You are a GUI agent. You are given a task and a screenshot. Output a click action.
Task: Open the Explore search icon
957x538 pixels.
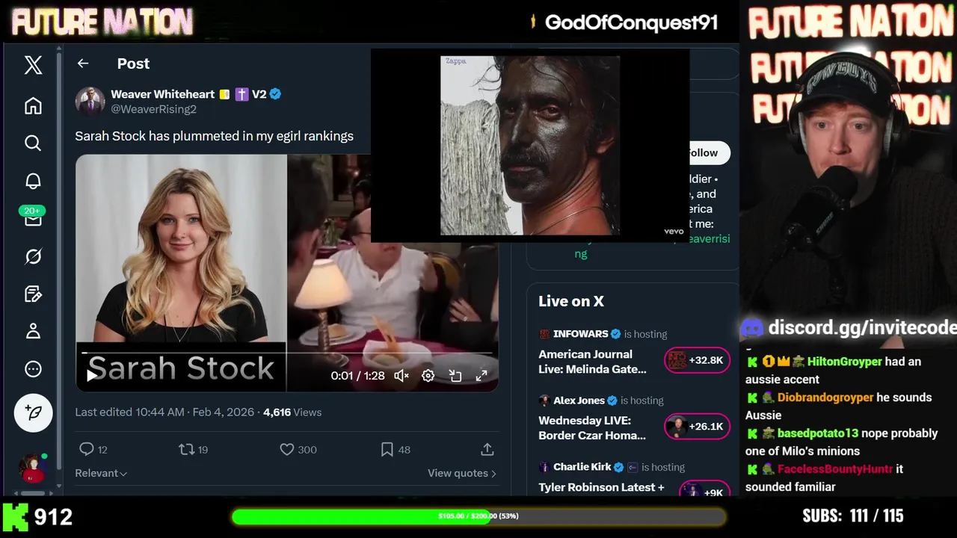[x=33, y=143]
